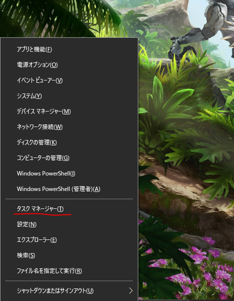Screen dimensions: 234x301
Task: Launch Windows PowerShell
Action: [69, 174]
